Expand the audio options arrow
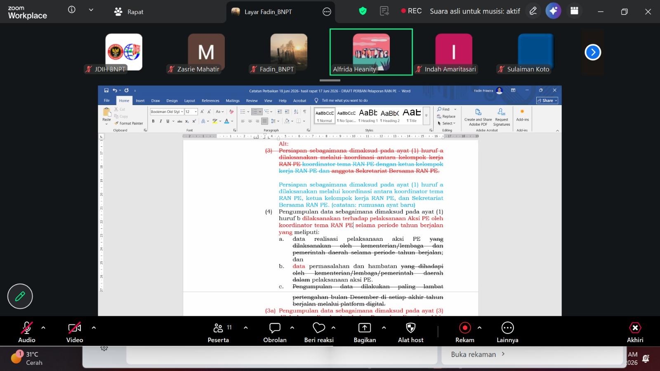The width and height of the screenshot is (660, 371). coord(43,328)
